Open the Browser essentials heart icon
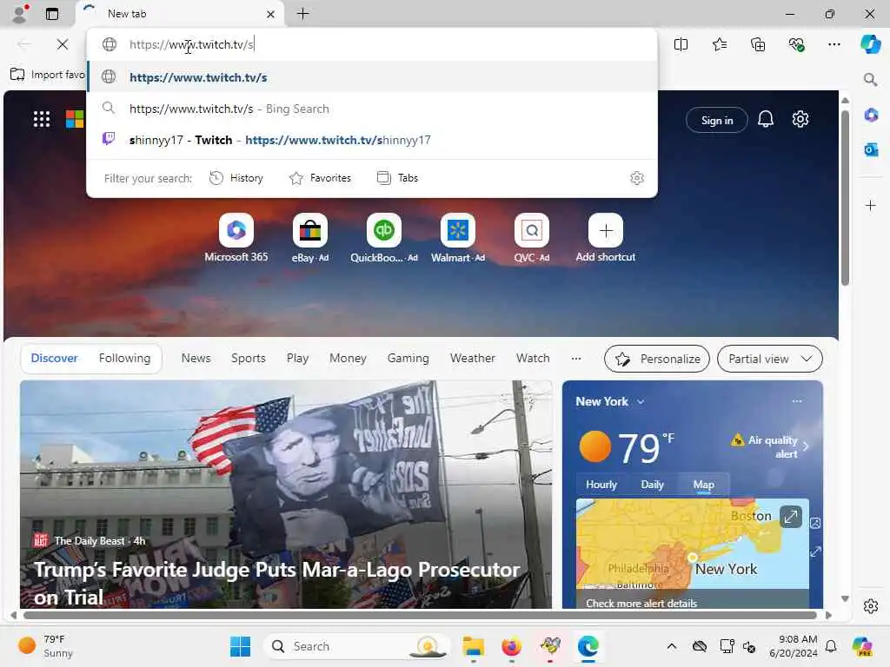 click(x=796, y=44)
